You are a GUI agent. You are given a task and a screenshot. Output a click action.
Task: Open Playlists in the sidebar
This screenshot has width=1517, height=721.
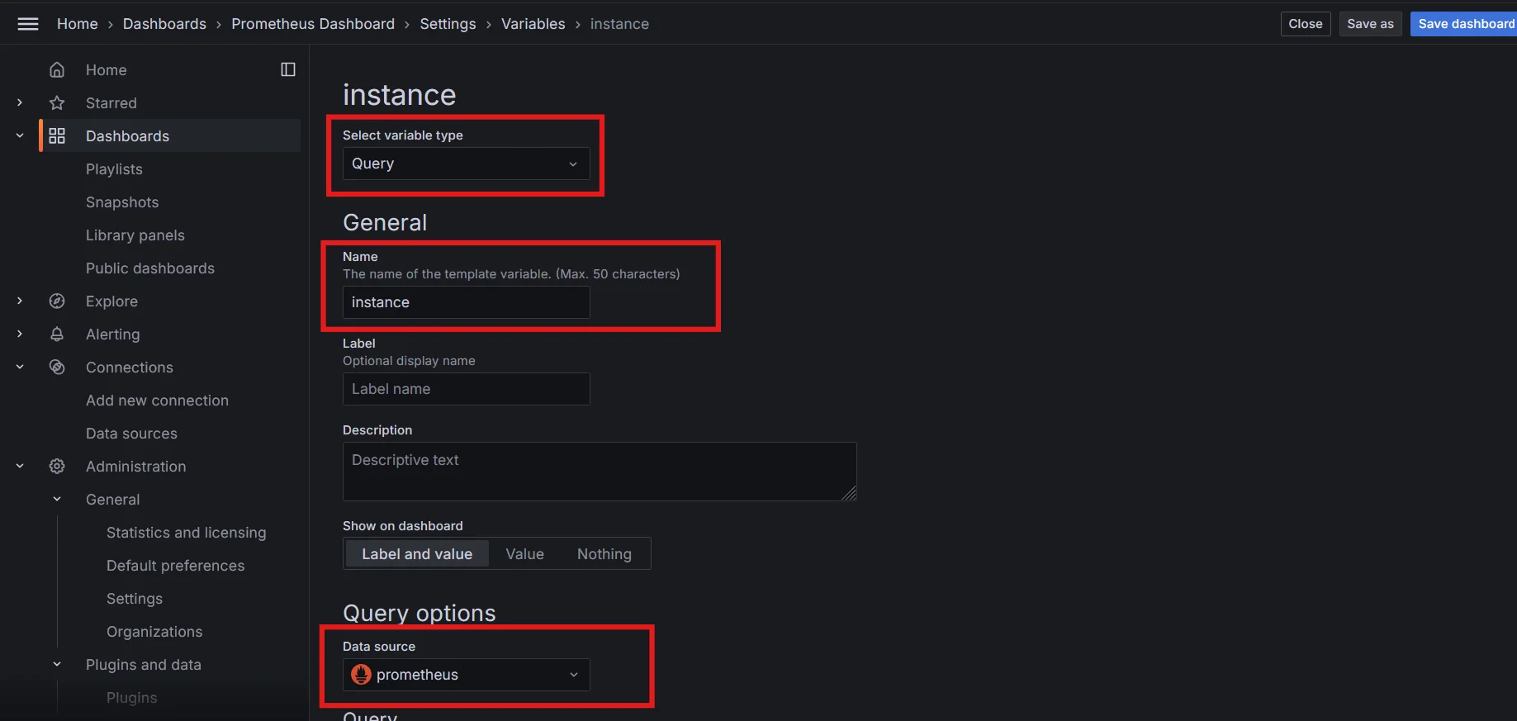tap(114, 169)
